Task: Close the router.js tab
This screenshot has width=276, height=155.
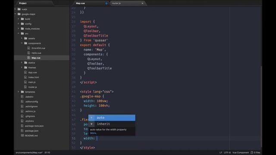Action: coord(142,3)
